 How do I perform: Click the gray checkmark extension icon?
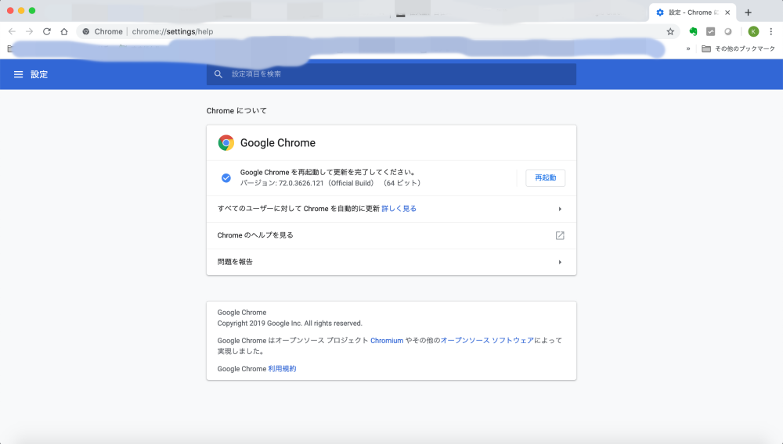pos(711,31)
